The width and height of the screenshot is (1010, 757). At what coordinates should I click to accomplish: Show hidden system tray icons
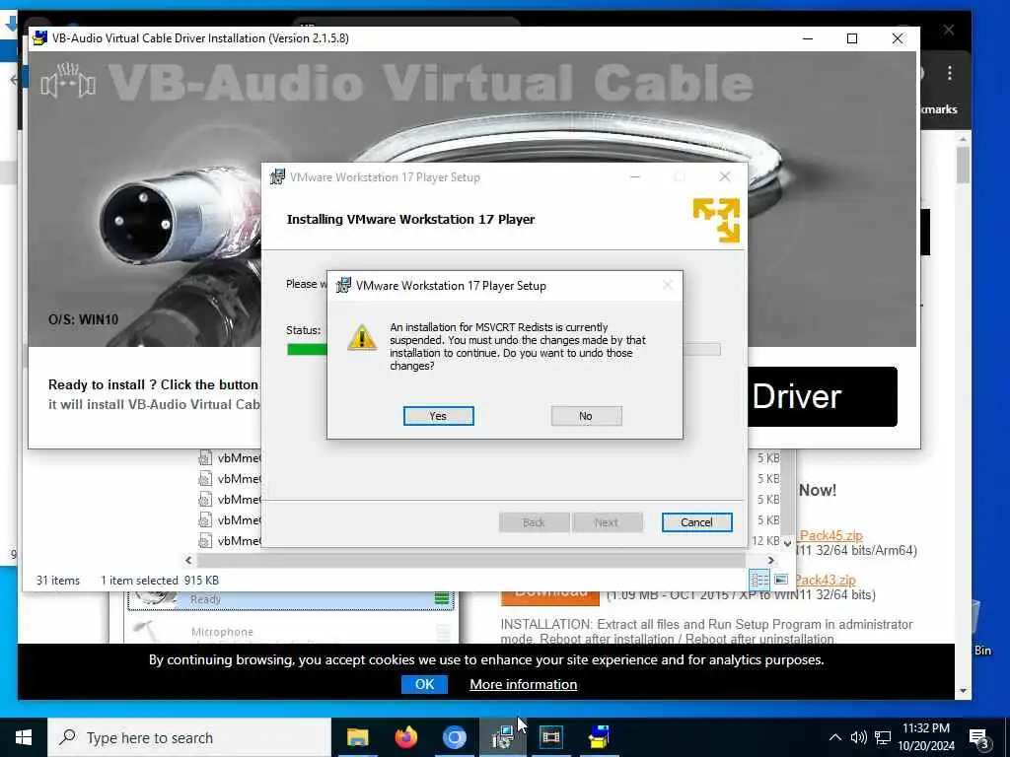coord(834,737)
